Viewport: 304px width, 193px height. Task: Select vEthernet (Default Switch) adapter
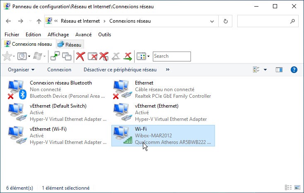tap(57, 113)
